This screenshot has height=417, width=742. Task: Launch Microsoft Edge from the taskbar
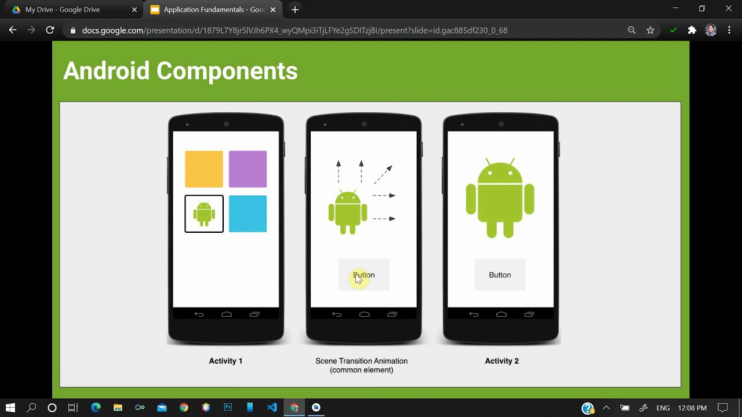(x=96, y=408)
